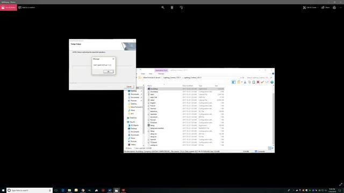This screenshot has height=193, width=344.
Task: Select the Japanese configuration file row
Action: click(185, 114)
